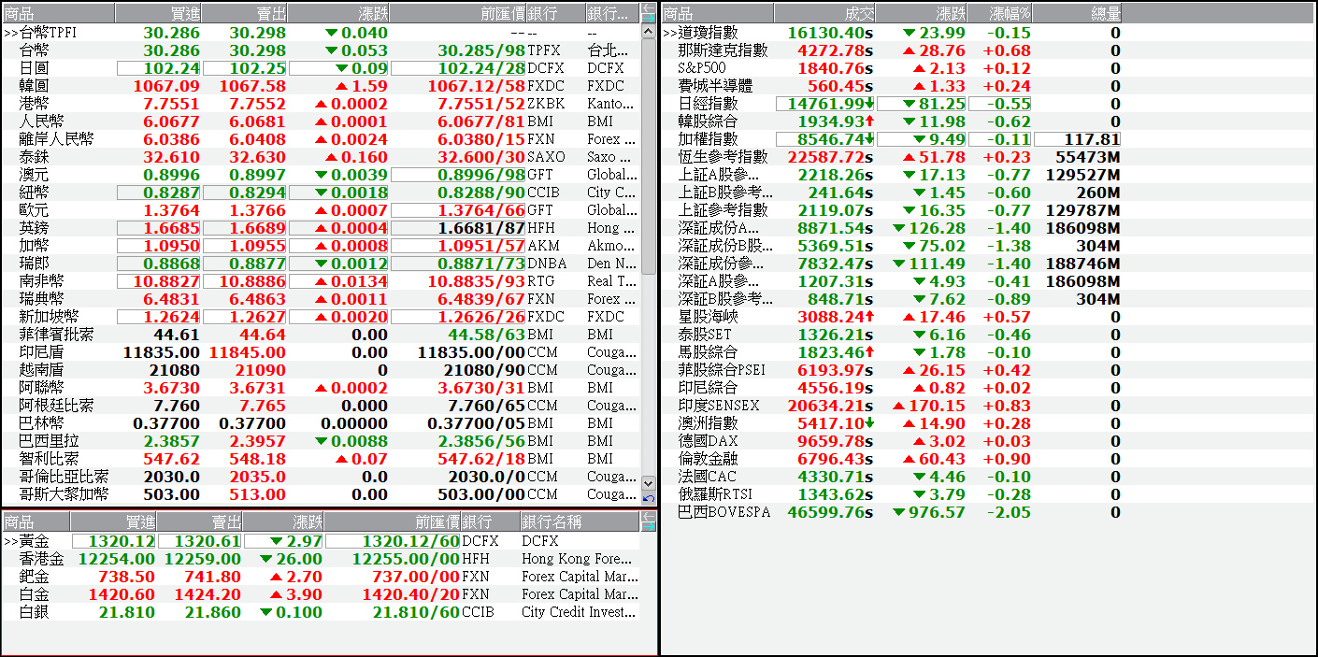1318x657 pixels.
Task: Select the 加權指數 row
Action: 892,139
